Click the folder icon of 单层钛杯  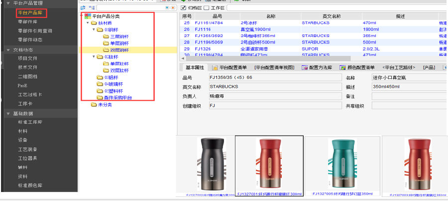(x=106, y=63)
